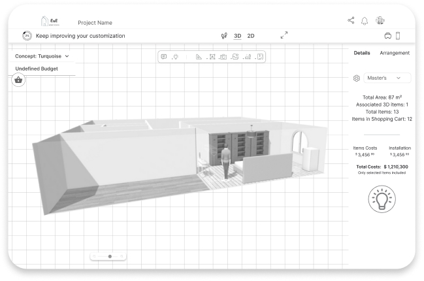Screen dimensions: 424x281
Task: Open the shopping basket
Action: 18,80
